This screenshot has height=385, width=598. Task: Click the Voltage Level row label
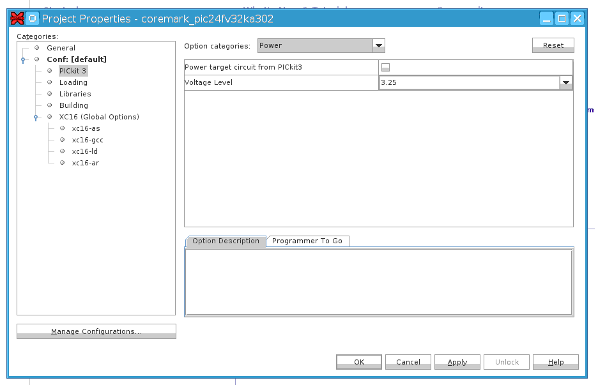208,82
